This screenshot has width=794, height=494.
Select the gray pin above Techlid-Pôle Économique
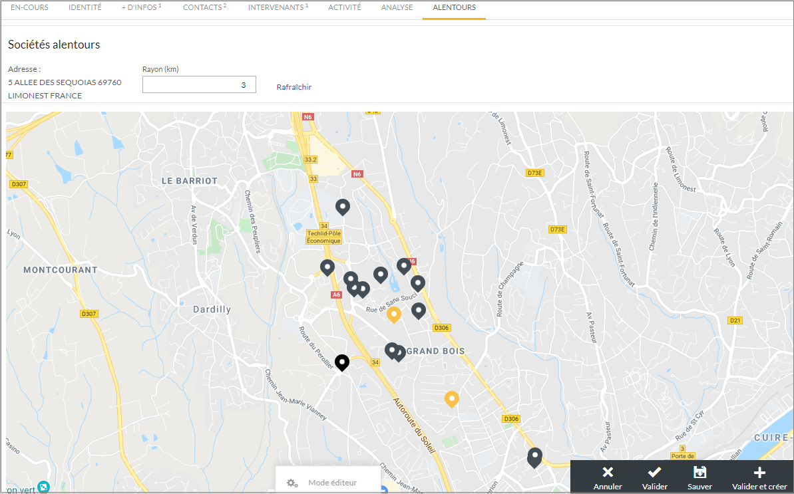(x=343, y=207)
